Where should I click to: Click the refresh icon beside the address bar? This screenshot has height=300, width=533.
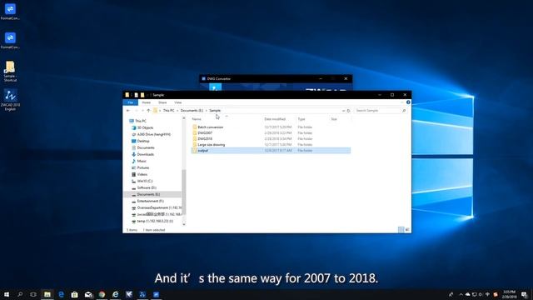click(x=348, y=111)
